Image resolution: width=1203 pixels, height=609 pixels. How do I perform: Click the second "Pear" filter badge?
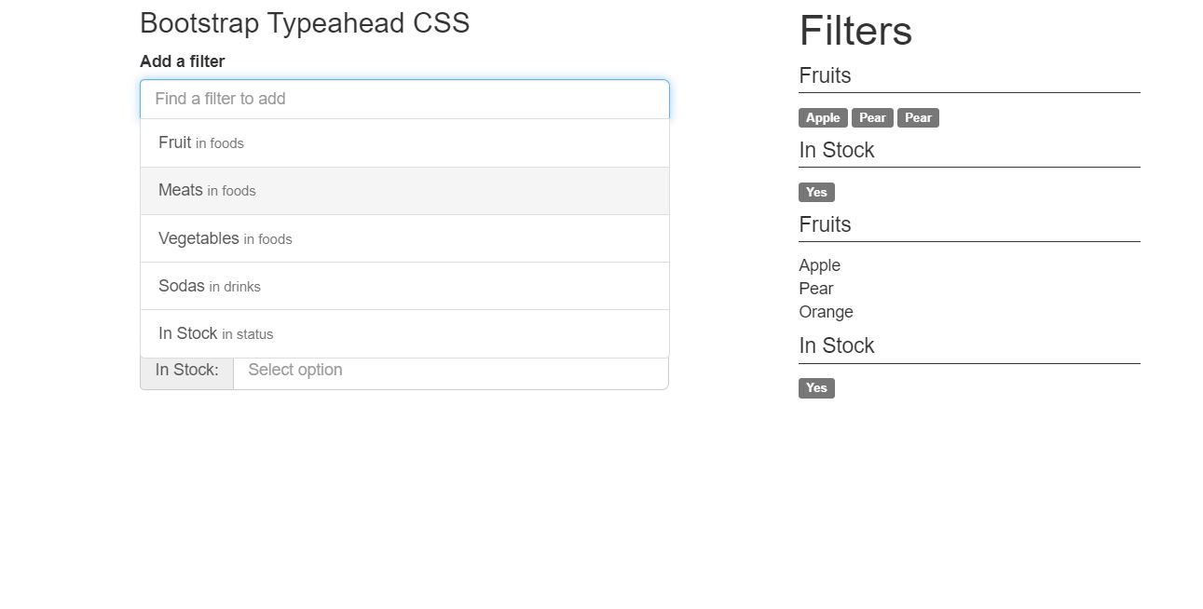click(918, 117)
